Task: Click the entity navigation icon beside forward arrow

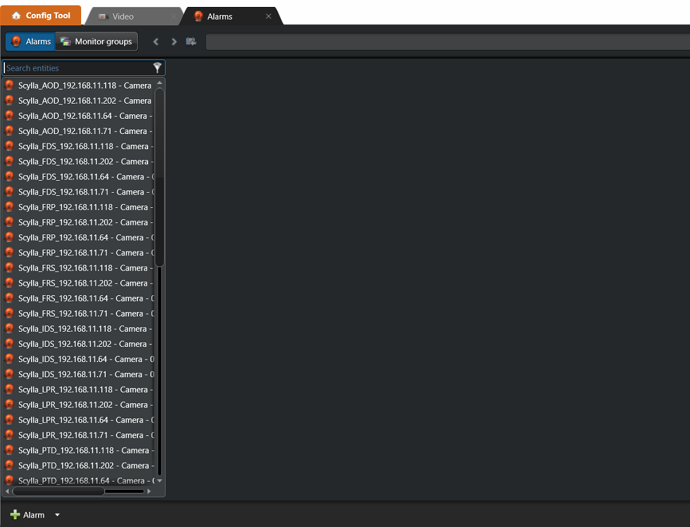Action: [x=191, y=42]
